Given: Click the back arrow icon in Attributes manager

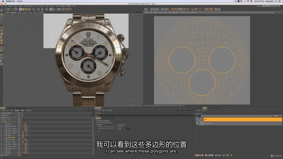Looking at the screenshot, I should 178,110.
